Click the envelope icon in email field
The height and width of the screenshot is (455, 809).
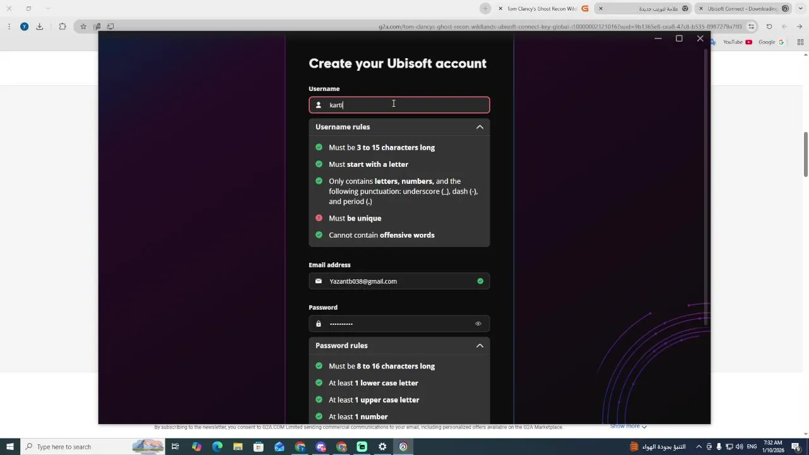click(319, 281)
